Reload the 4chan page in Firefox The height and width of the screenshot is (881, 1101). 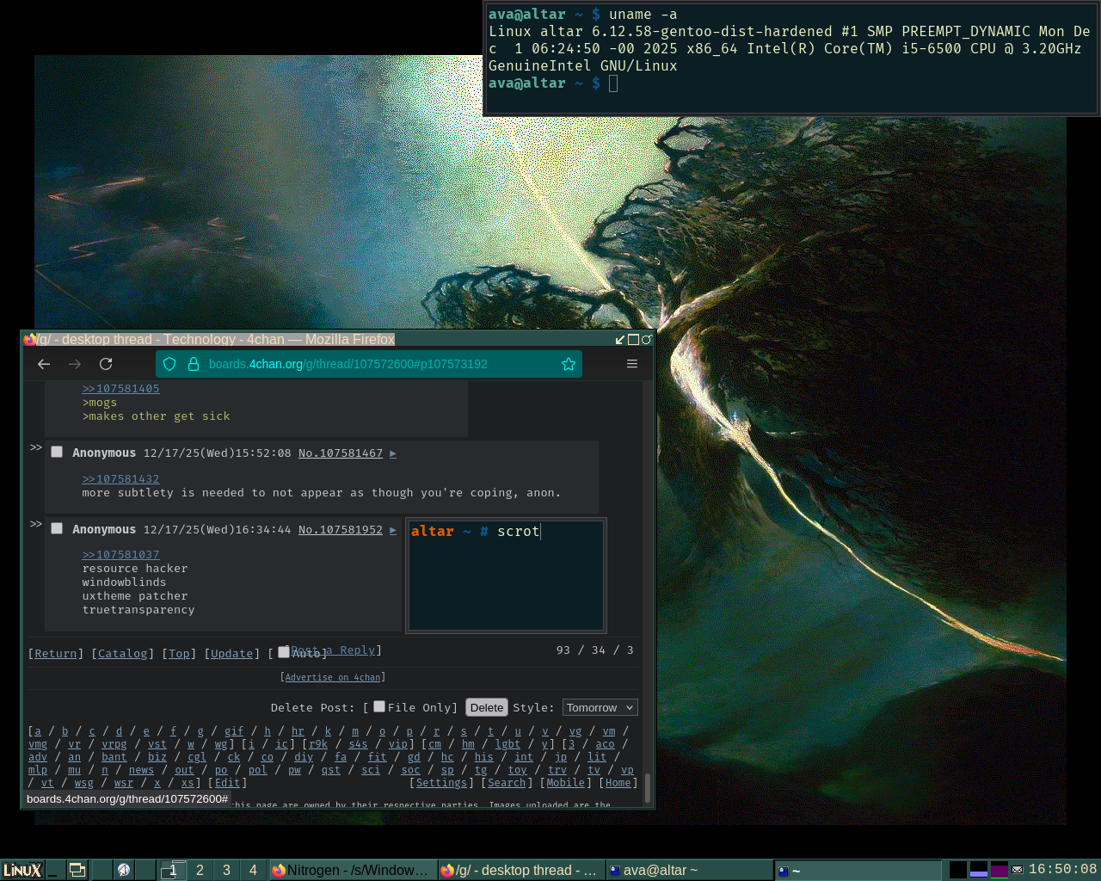106,364
